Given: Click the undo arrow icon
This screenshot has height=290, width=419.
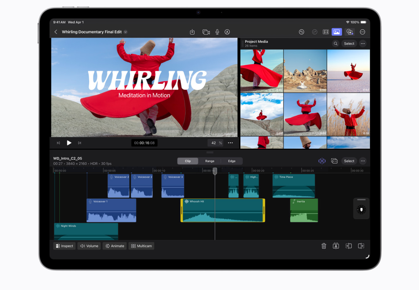Looking at the screenshot, I should (302, 32).
